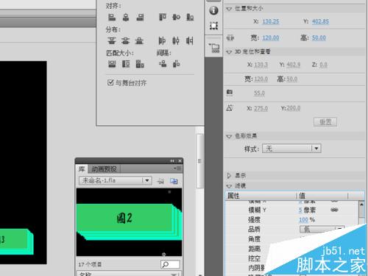
Task: Open the 未命名-1.fla library document dropdown
Action: tap(116, 181)
